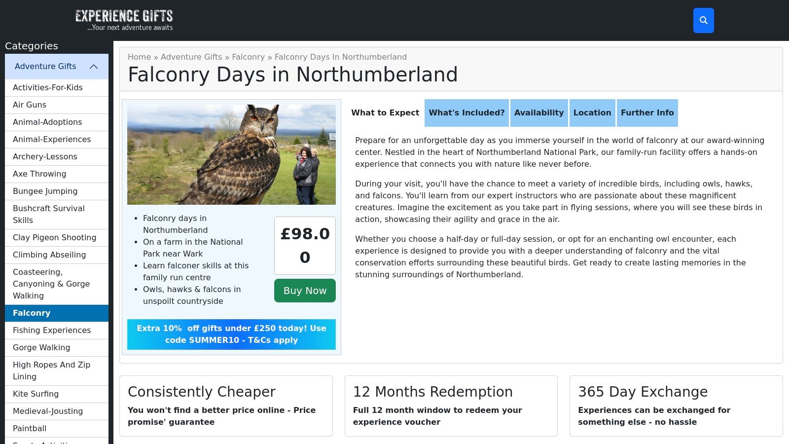Open the What's Included? tab
The height and width of the screenshot is (444, 789).
pyautogui.click(x=466, y=113)
